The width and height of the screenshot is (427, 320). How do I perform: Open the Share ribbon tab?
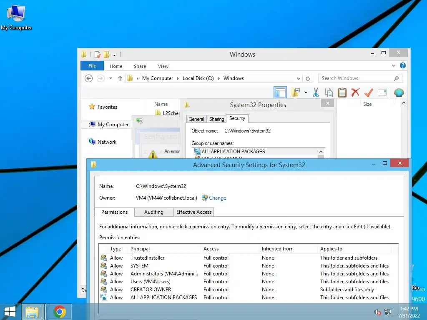pos(140,66)
